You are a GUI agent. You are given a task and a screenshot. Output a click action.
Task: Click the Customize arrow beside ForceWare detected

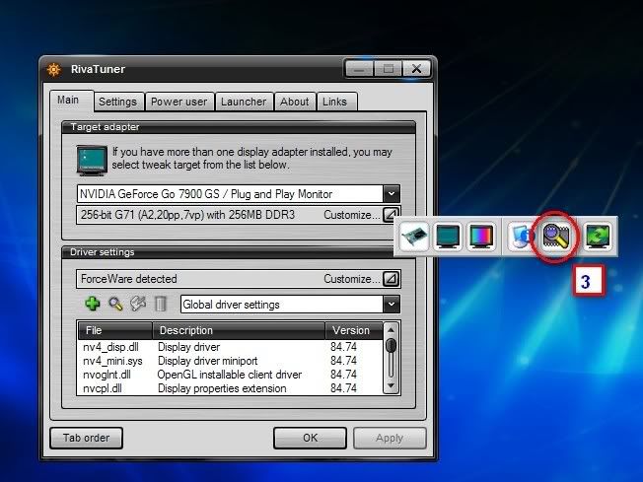pos(392,279)
